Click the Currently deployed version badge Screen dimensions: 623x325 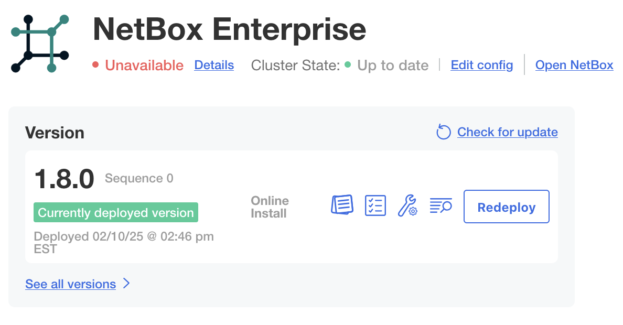tap(116, 213)
